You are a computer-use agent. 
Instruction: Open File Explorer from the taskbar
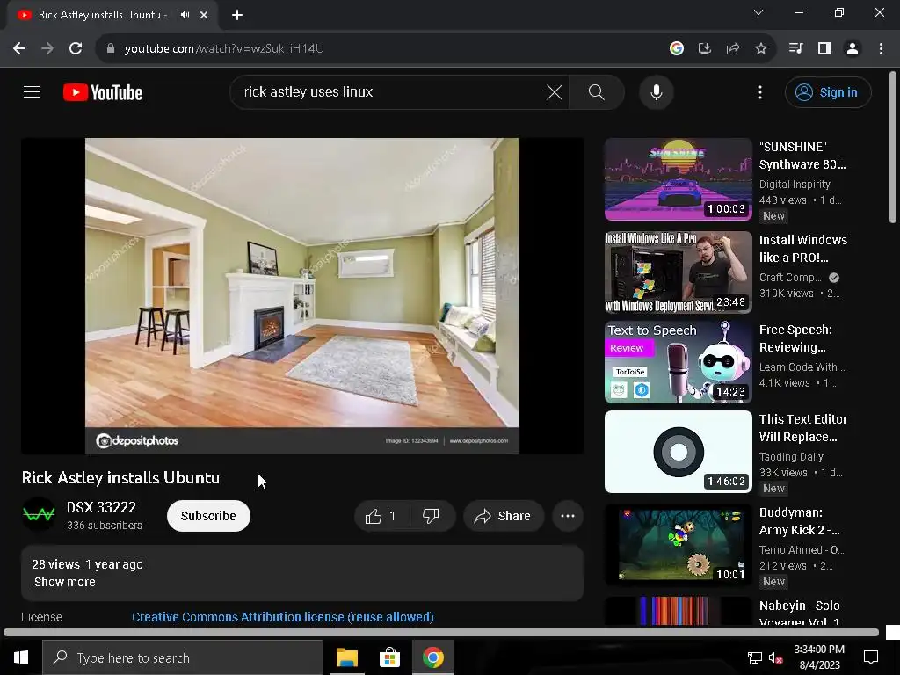pos(346,657)
